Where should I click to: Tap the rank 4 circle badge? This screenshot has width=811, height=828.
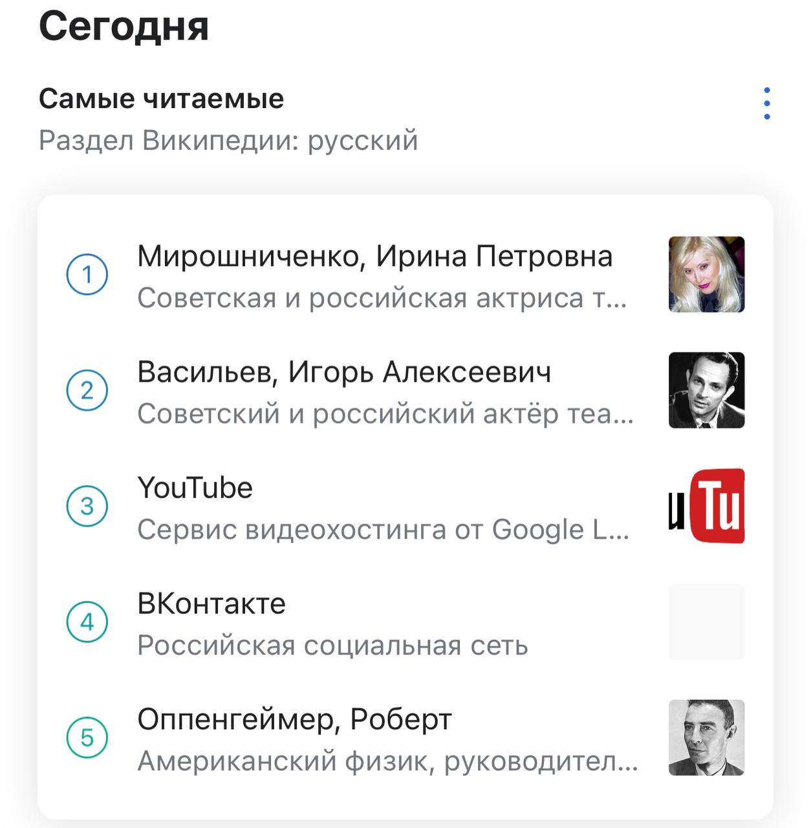point(87,622)
